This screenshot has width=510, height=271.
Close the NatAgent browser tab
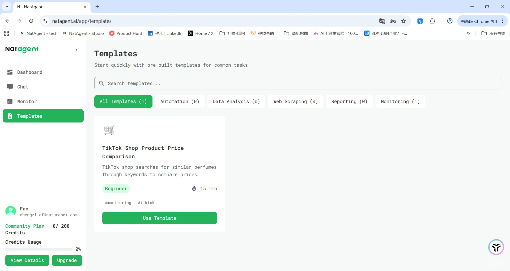[85, 7]
